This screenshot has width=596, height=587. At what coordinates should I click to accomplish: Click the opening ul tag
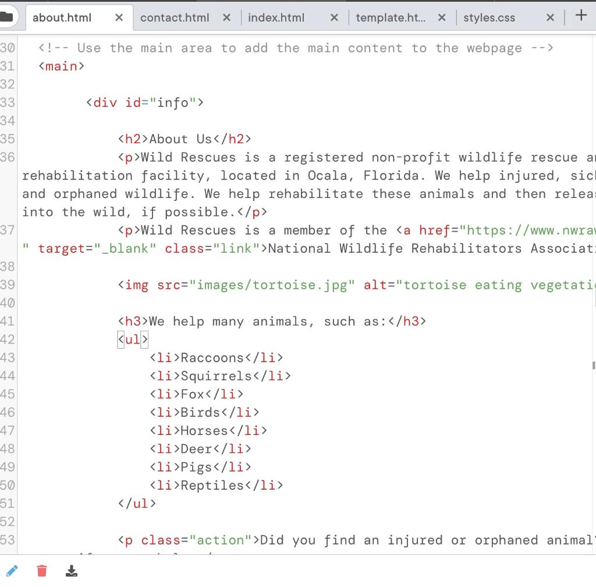133,339
